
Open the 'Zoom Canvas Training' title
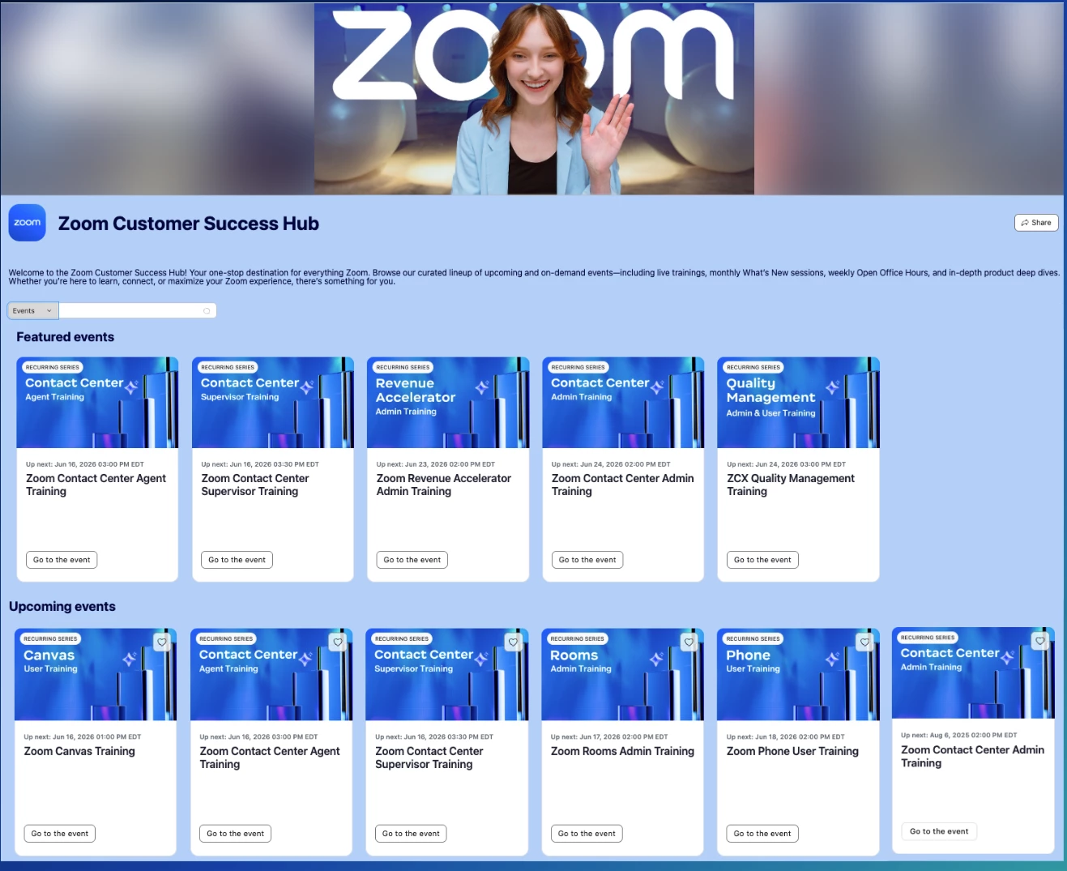coord(79,751)
